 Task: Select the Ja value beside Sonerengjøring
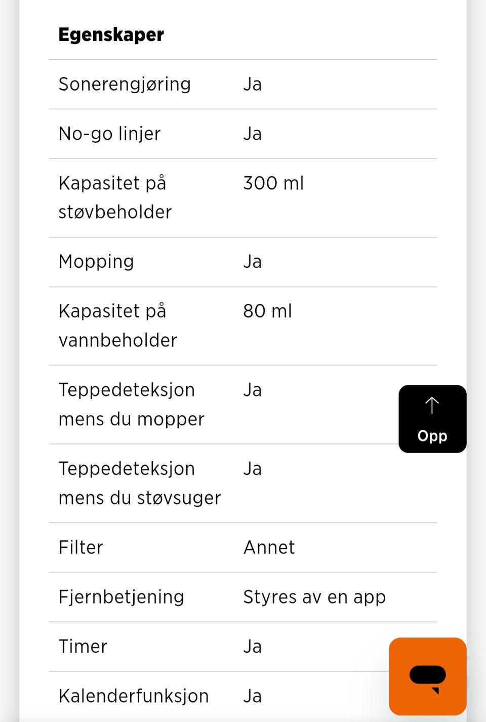[x=253, y=84]
